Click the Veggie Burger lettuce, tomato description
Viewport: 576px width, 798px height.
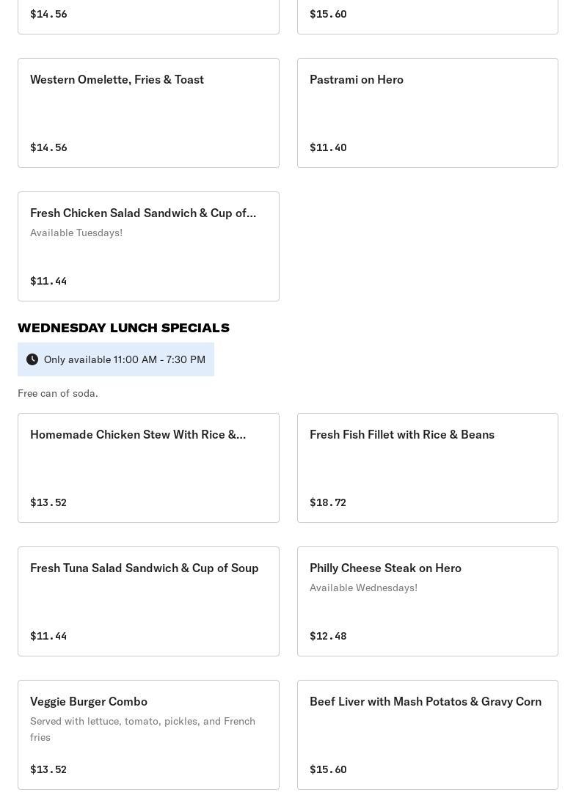[142, 729]
